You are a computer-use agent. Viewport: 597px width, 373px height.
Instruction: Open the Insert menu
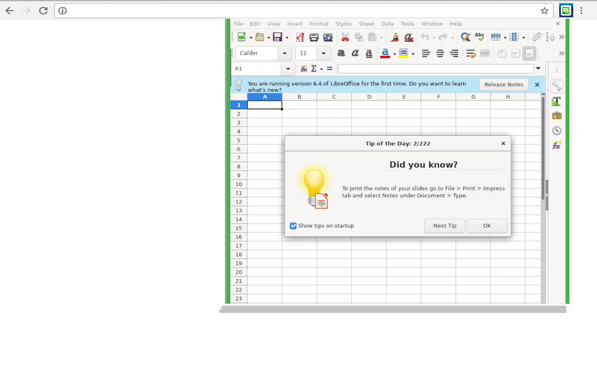tap(295, 24)
